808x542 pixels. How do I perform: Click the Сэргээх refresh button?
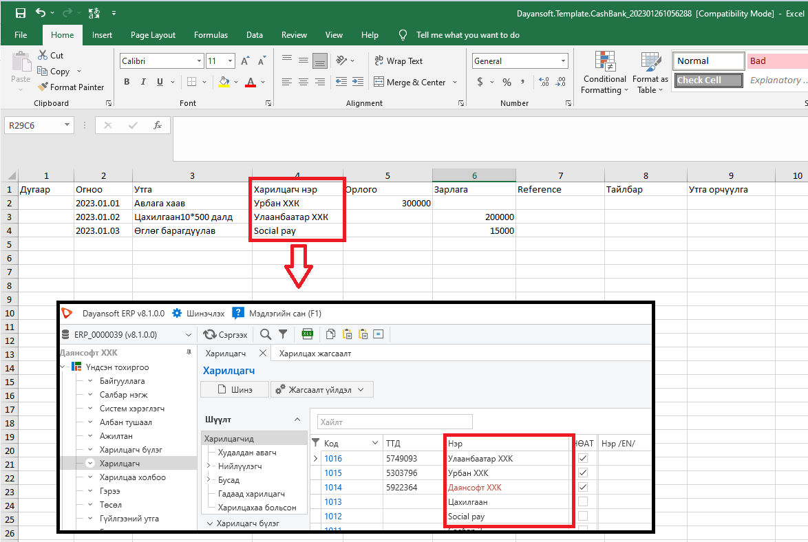click(225, 334)
